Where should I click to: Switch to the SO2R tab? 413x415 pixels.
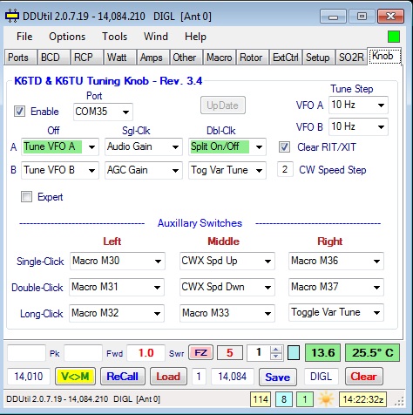coord(351,58)
